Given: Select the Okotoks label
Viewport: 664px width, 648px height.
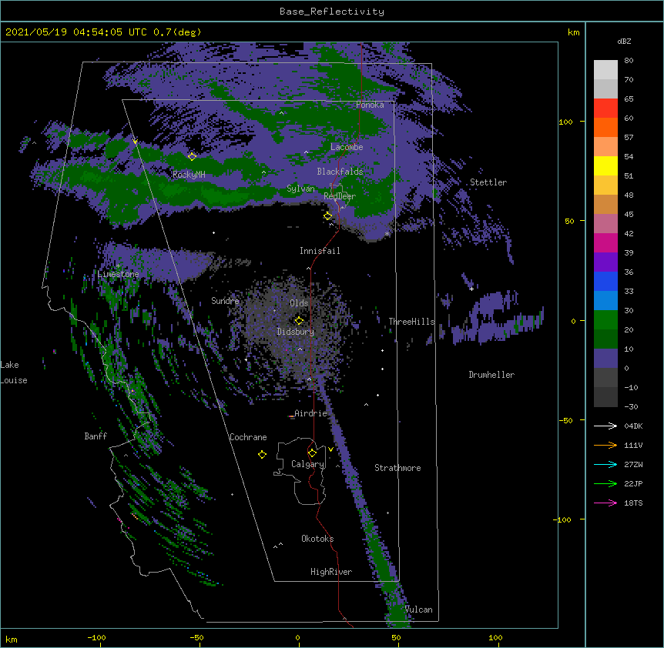Looking at the screenshot, I should (317, 539).
